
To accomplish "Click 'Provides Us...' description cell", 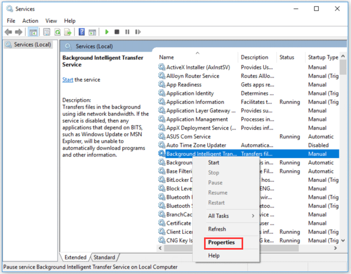I will point(257,67).
